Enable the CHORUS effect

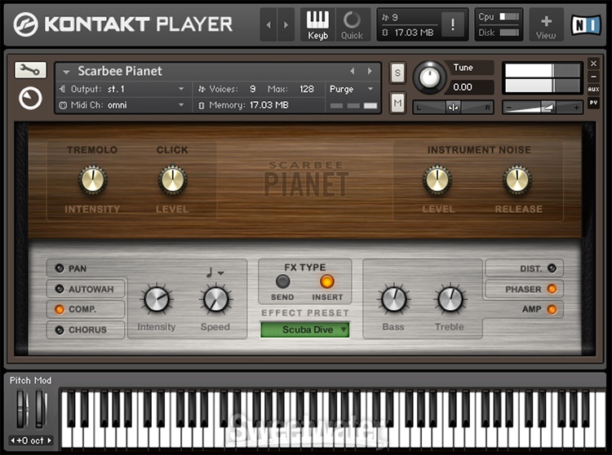point(60,330)
